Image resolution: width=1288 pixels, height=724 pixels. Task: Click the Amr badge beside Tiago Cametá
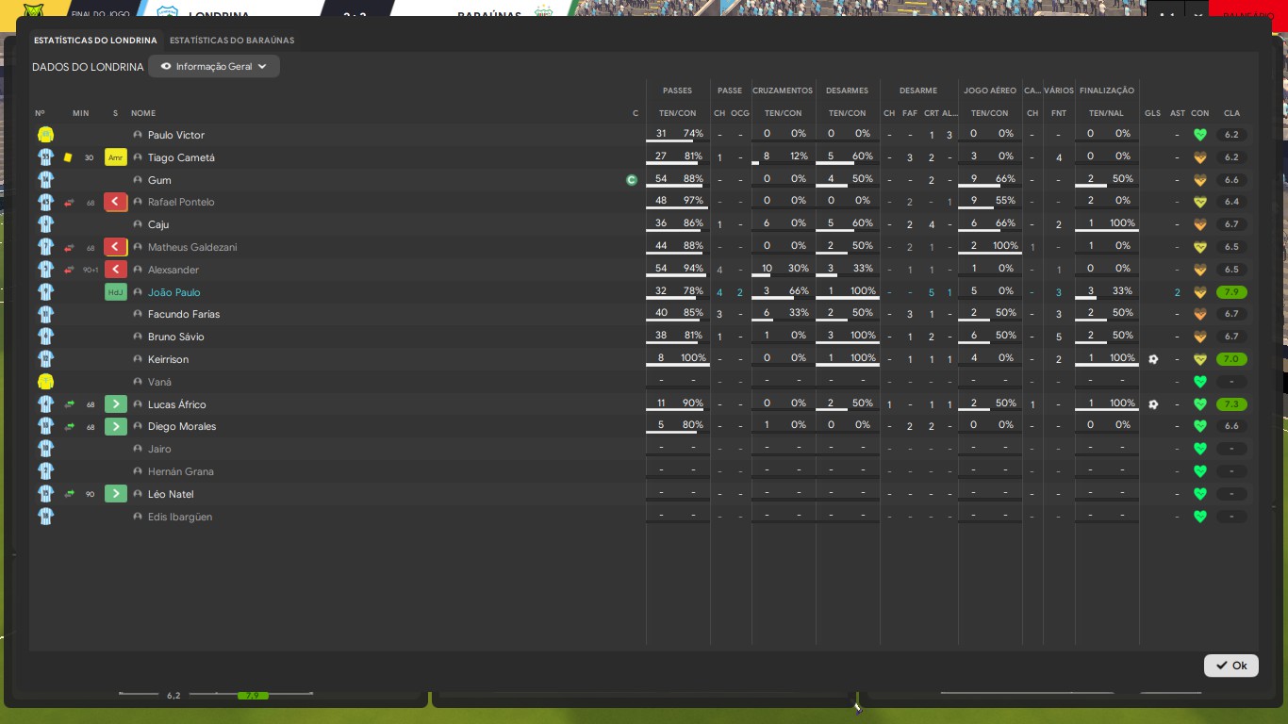point(116,157)
